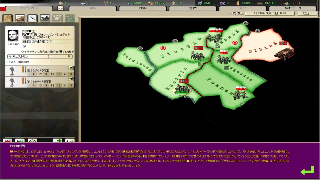Click the 一時停止 pause label
Viewport: 320px width, 180px height.
[x=236, y=13]
